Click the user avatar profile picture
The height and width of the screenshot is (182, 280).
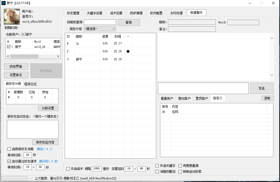tap(12, 17)
